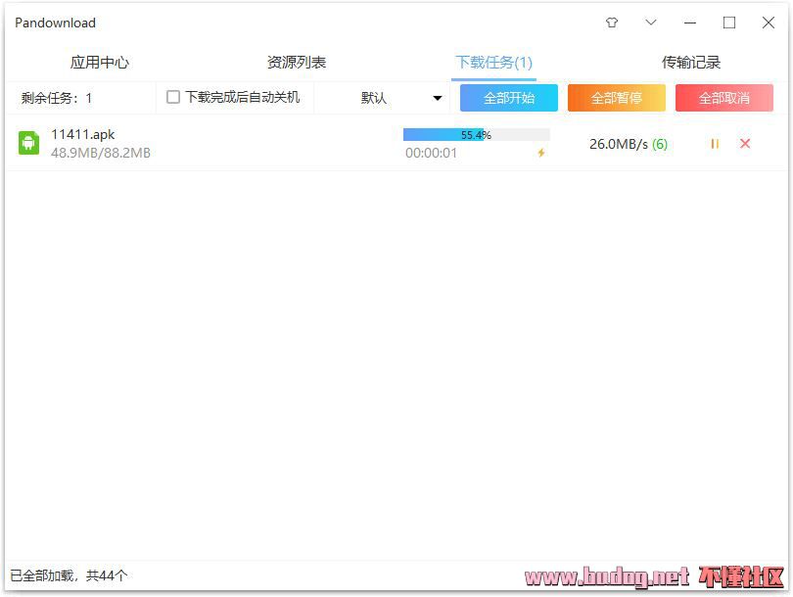Viewport: 793px width, 597px height.
Task: Open the skin theme shirt icon
Action: pos(612,23)
